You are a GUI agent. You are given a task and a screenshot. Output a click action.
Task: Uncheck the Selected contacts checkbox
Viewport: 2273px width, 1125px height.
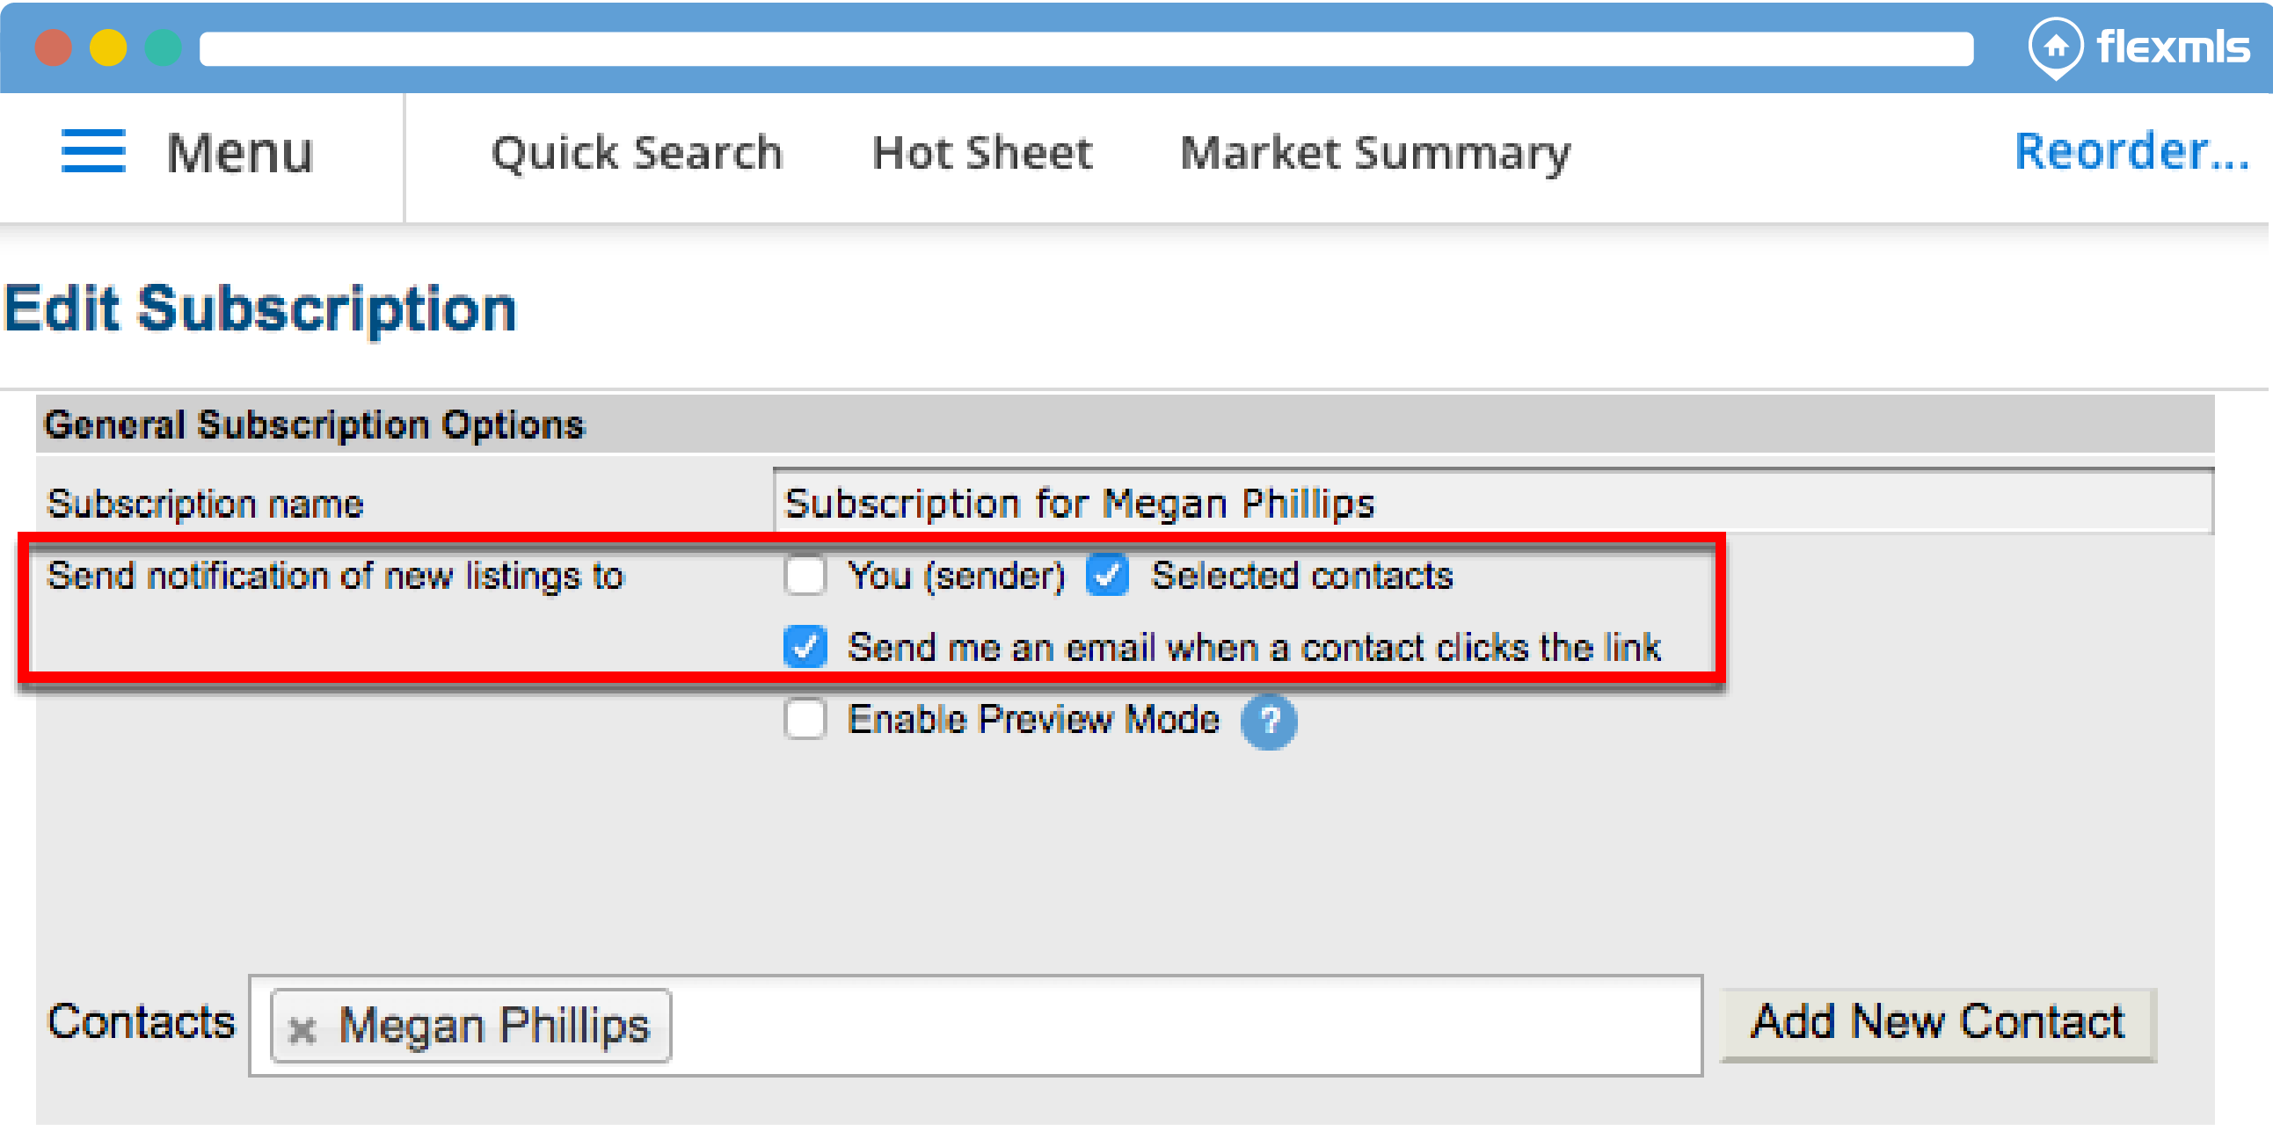pos(1107,576)
